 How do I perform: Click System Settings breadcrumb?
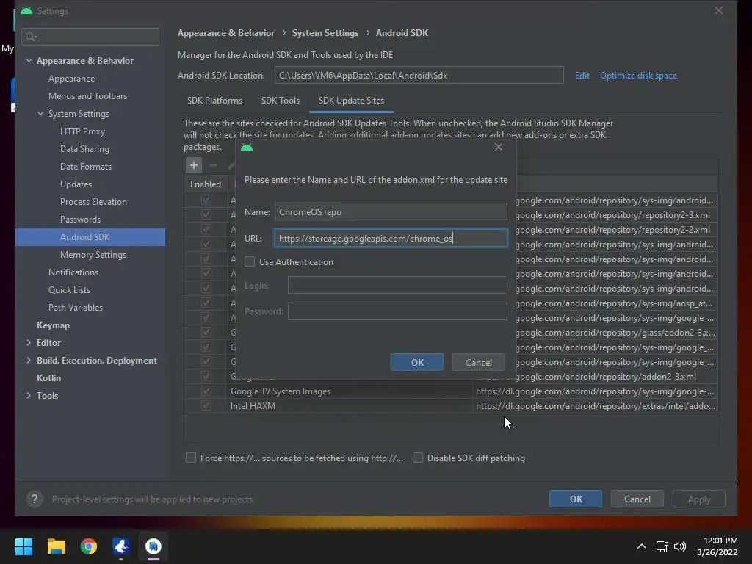click(x=325, y=33)
